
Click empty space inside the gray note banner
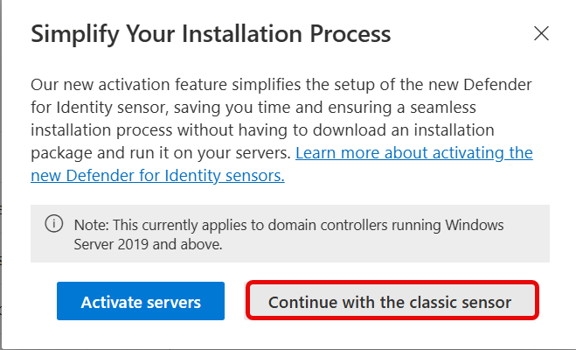[393, 247]
